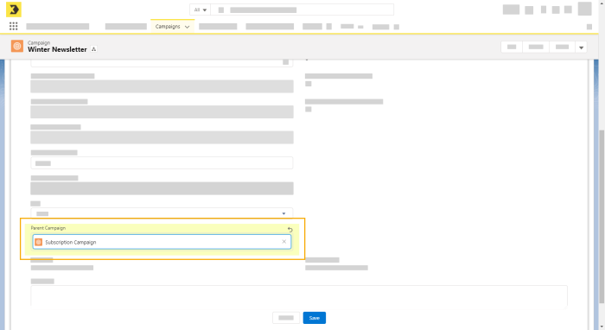The height and width of the screenshot is (330, 605).
Task: Focus the global search box
Action: pyautogui.click(x=302, y=10)
